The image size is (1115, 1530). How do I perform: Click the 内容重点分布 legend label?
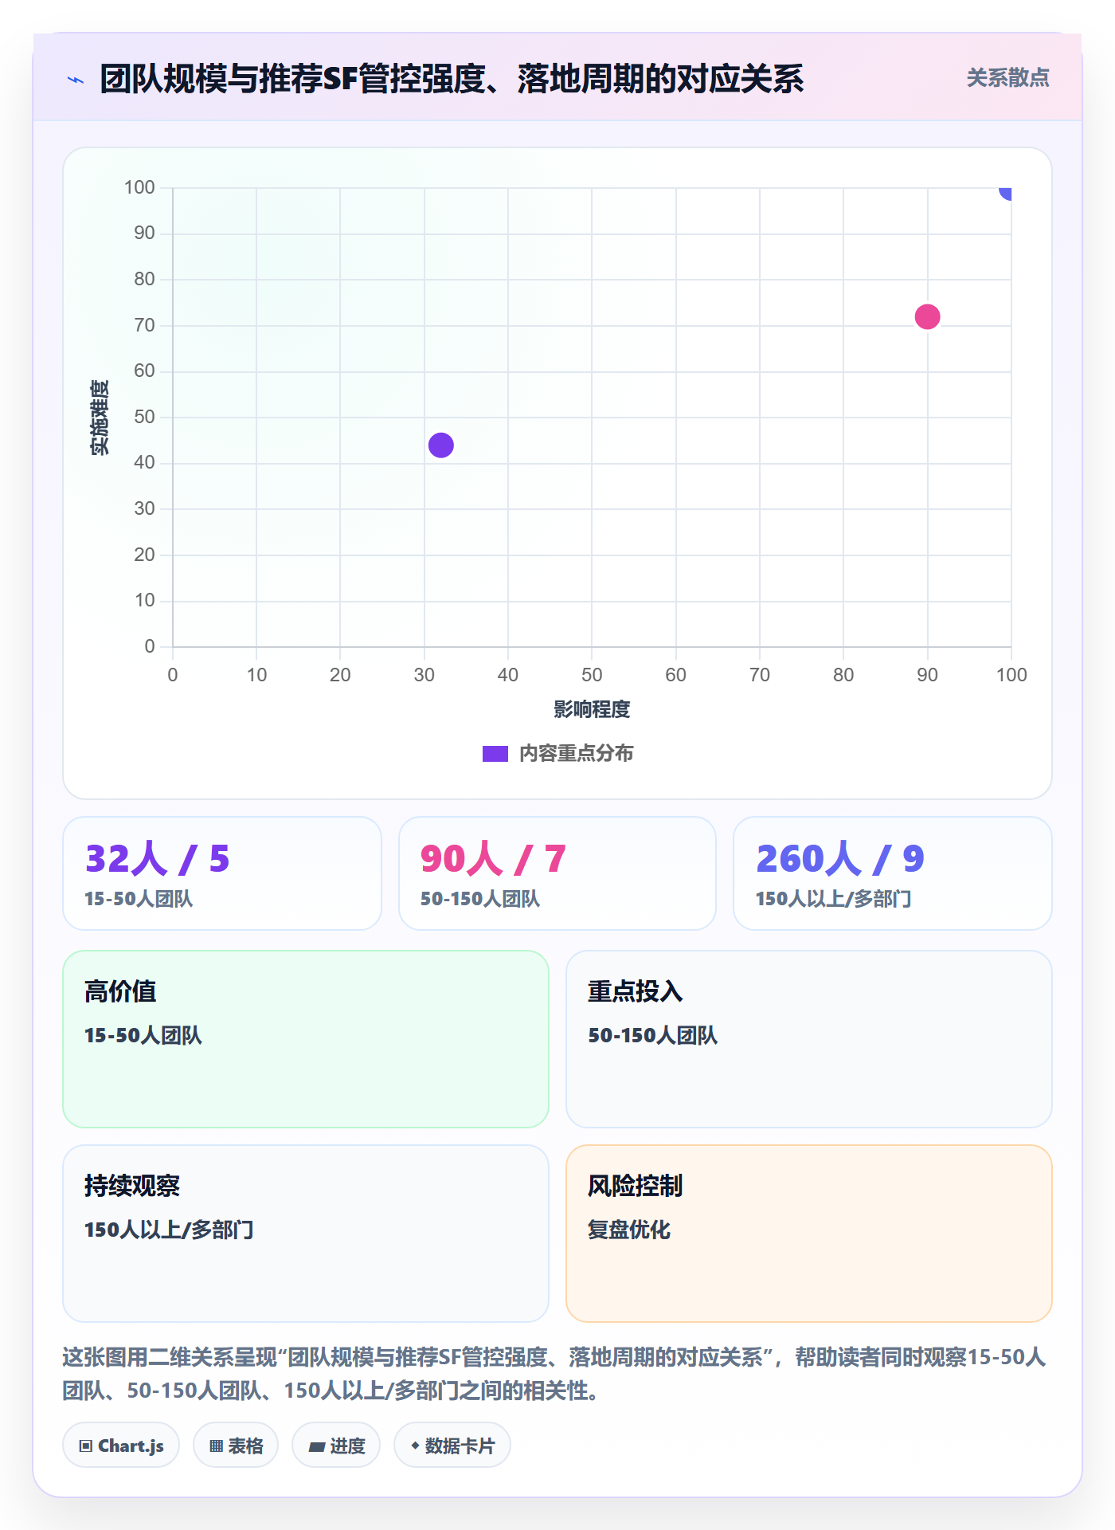point(577,754)
